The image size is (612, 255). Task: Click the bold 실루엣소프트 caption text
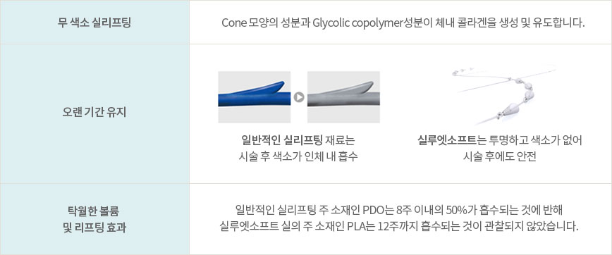447,140
